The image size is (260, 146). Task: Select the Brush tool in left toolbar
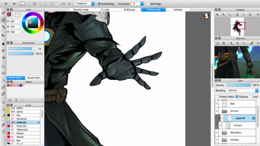pyautogui.click(x=3, y=13)
